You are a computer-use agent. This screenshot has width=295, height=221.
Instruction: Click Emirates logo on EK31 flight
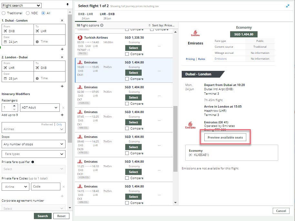(x=80, y=161)
